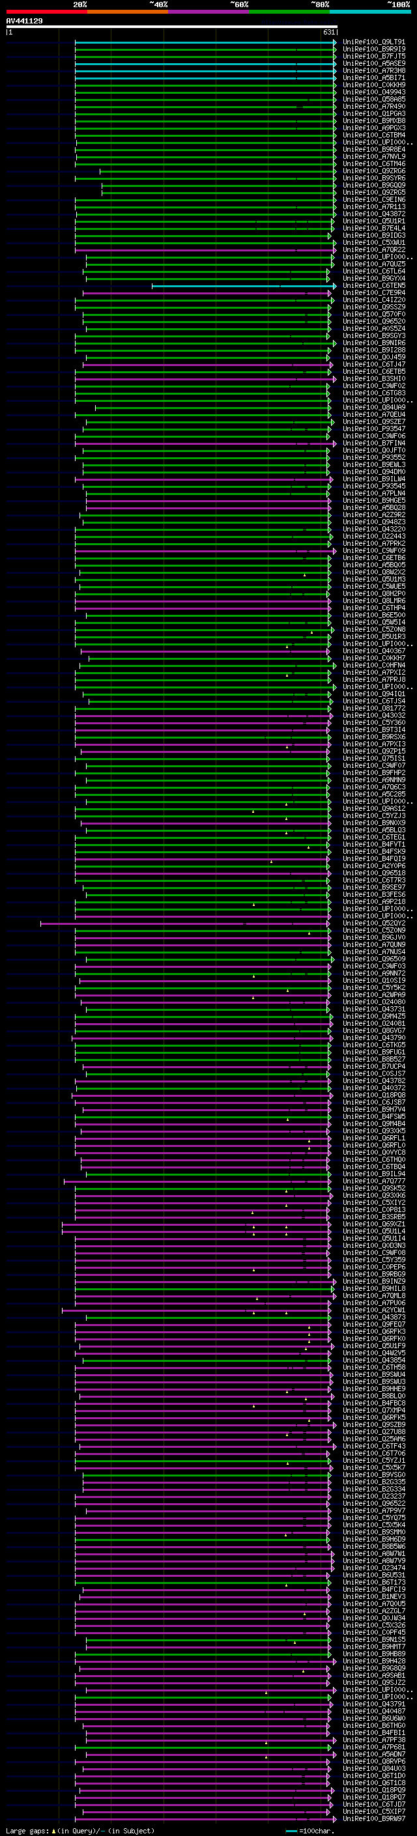Select hit label UniRef100_B9RSX6
Viewport: 417px width, 1836px height.
374,737
